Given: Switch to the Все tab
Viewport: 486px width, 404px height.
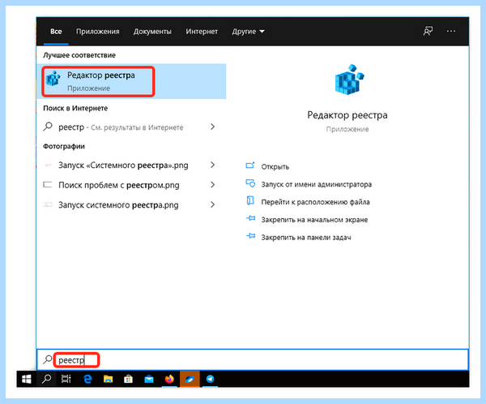Looking at the screenshot, I should point(56,32).
